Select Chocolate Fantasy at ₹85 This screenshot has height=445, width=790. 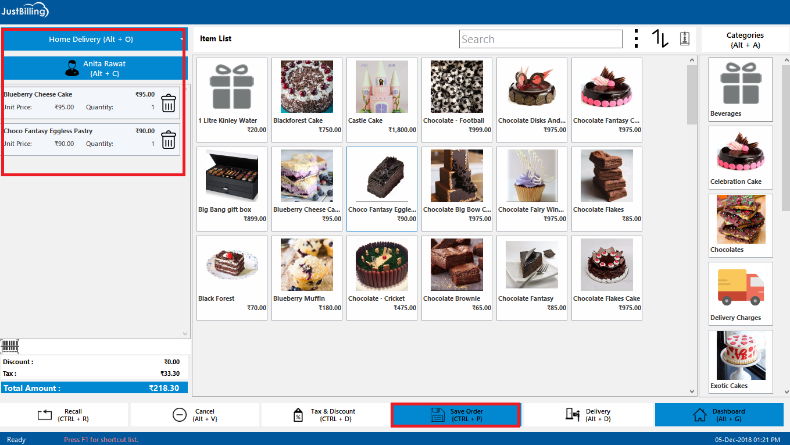[x=532, y=277]
